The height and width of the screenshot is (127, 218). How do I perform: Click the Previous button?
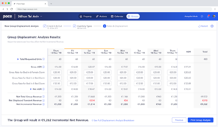(x=178, y=120)
